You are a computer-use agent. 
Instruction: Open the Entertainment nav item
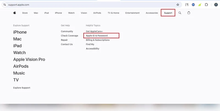(x=132, y=13)
